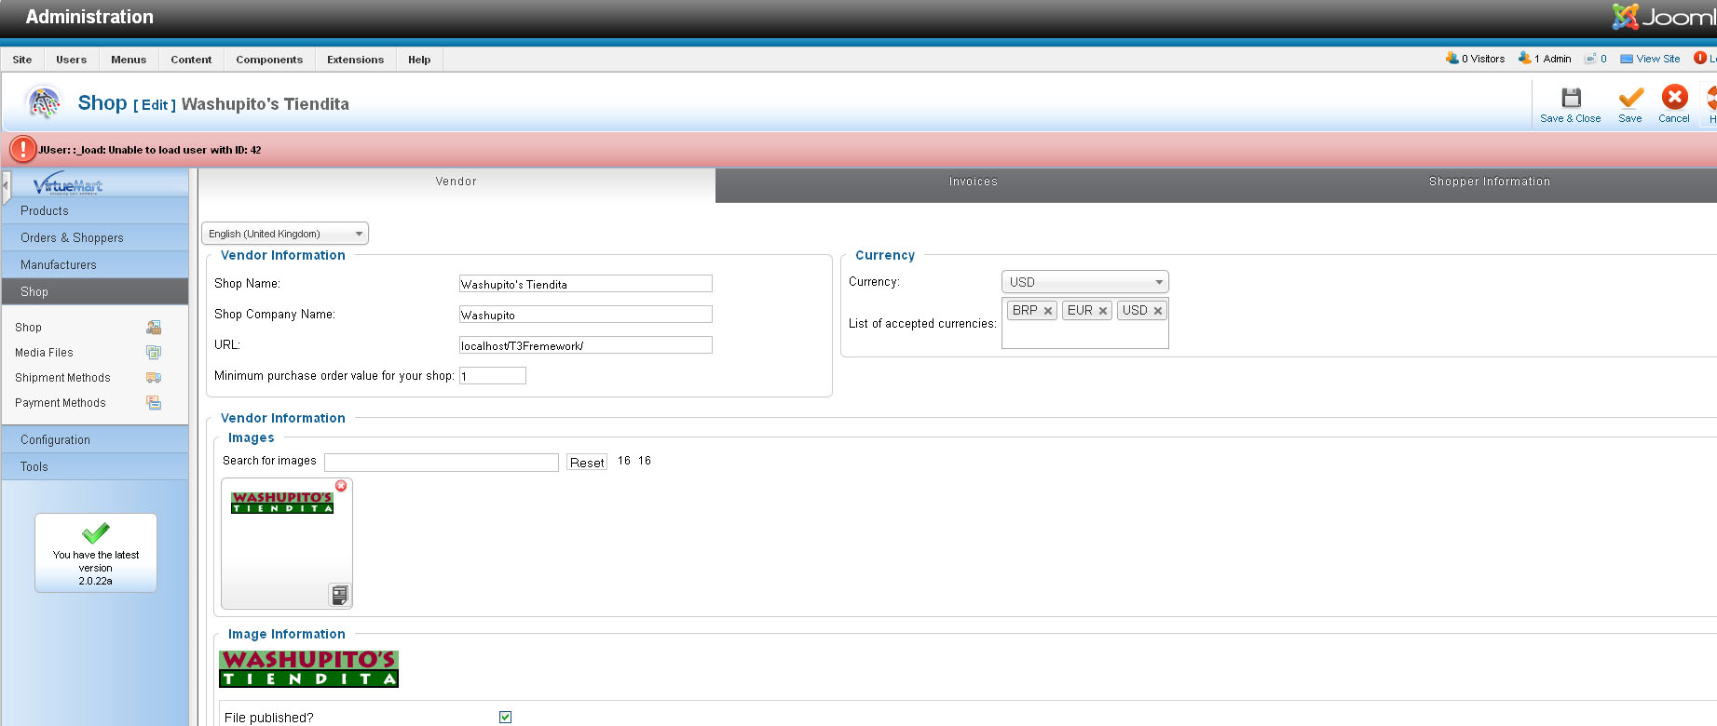This screenshot has width=1717, height=726.
Task: Click the Media Files icon
Action: [x=154, y=353]
